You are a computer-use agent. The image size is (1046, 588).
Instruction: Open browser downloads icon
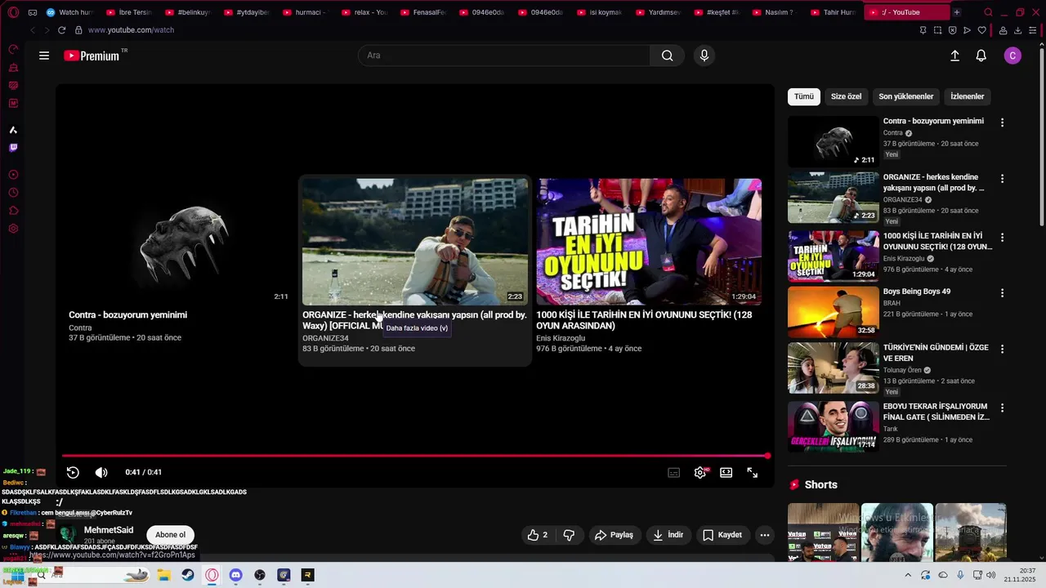[1018, 30]
